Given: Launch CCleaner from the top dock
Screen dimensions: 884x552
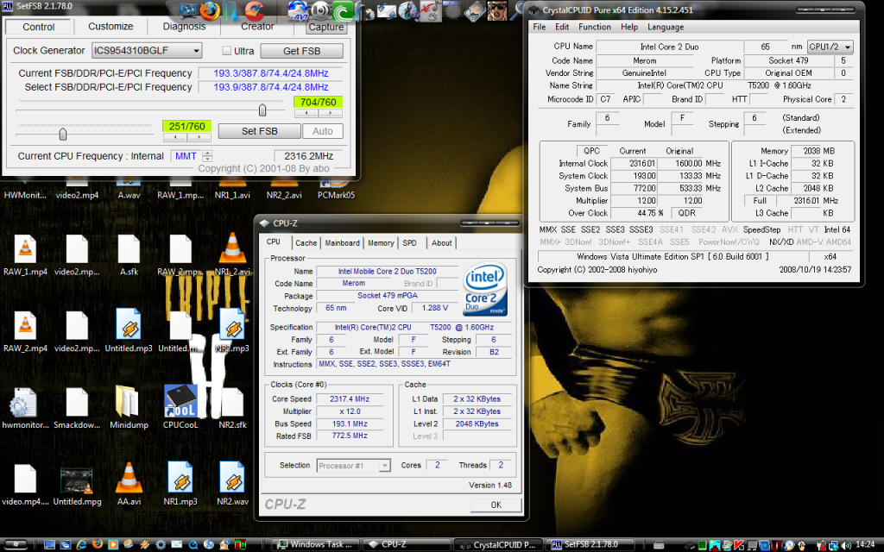Looking at the screenshot, I should point(255,10).
